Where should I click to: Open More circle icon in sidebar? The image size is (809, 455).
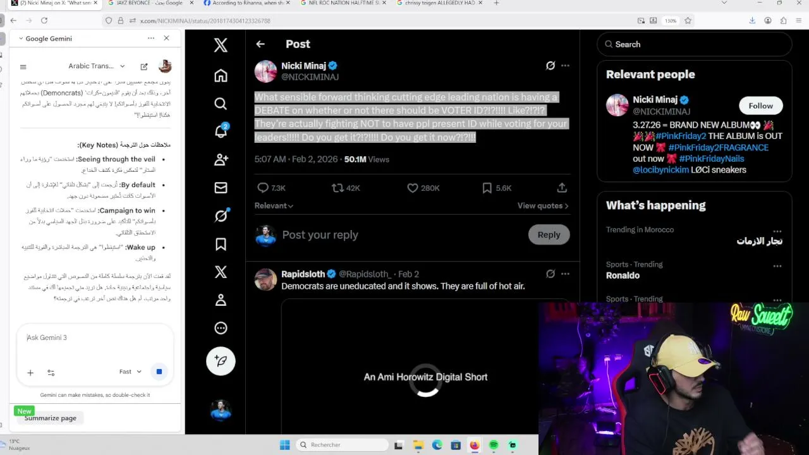point(221,328)
